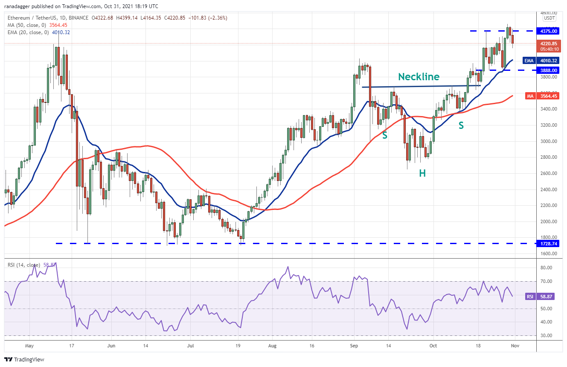Click the Aug label on the time axis
Viewport: 567px width, 367px height.
[271, 346]
